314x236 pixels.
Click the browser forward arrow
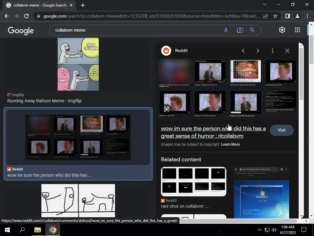[x=17, y=16]
